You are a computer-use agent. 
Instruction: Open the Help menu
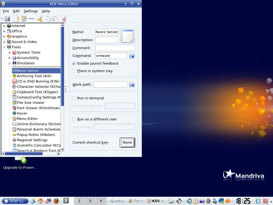46,11
